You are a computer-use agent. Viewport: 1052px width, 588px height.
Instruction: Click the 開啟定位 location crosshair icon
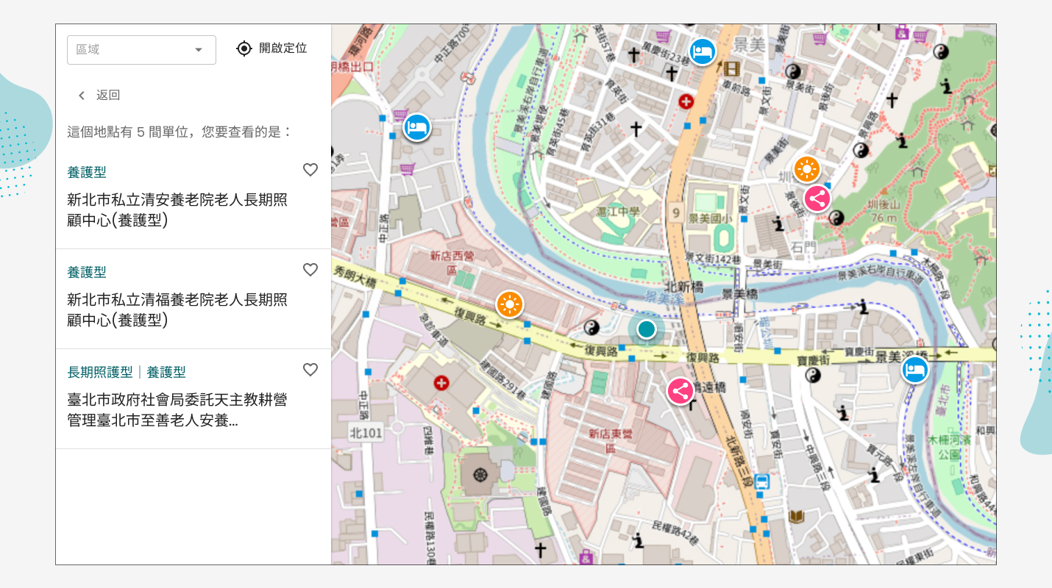(x=244, y=49)
